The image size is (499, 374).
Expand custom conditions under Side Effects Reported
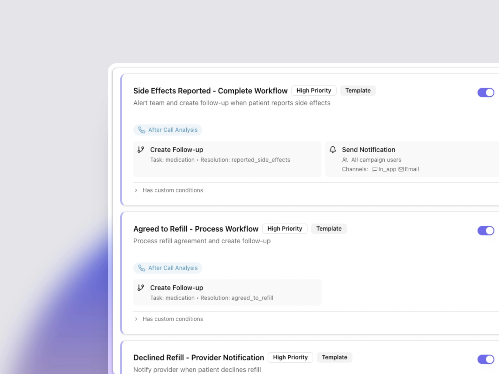(173, 190)
